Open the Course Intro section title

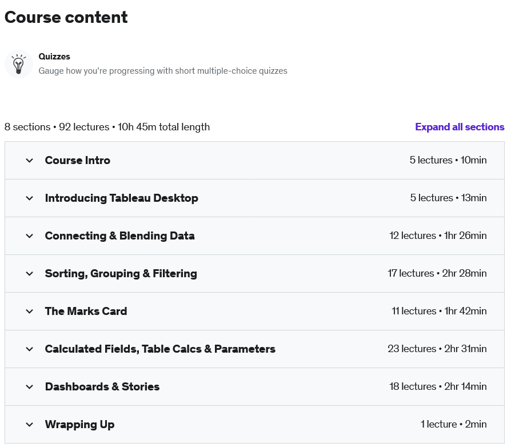coord(78,161)
